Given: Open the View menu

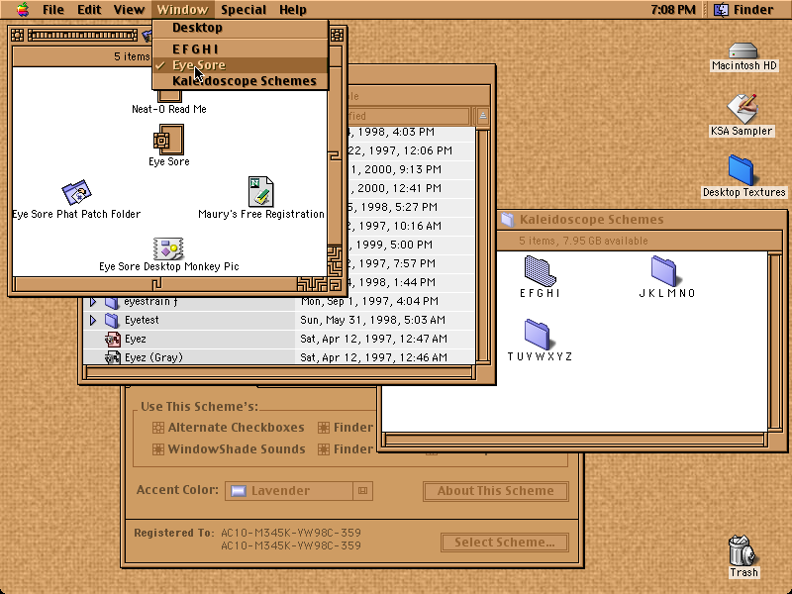Looking at the screenshot, I should (x=129, y=10).
